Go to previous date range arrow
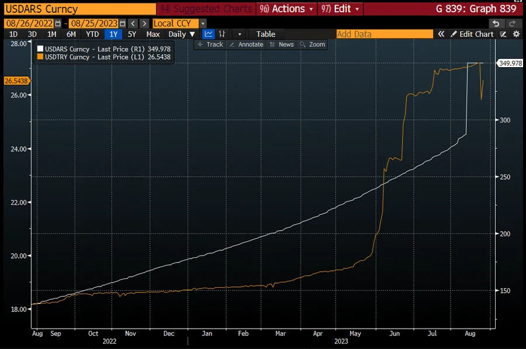Screen dimensions: 526x349 [133, 23]
